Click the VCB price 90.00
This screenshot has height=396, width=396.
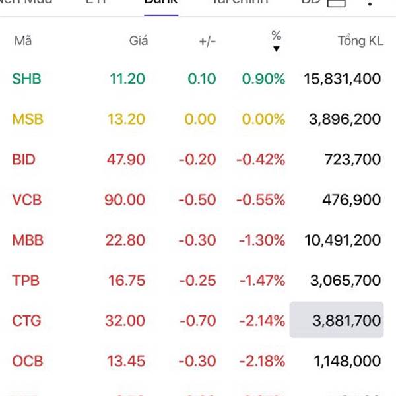[125, 200]
